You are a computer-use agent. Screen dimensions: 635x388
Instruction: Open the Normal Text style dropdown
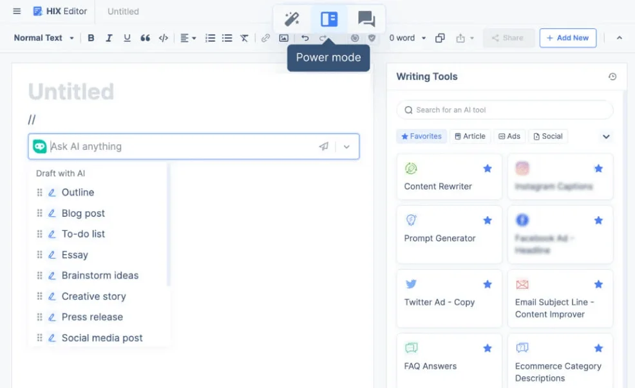(x=44, y=38)
